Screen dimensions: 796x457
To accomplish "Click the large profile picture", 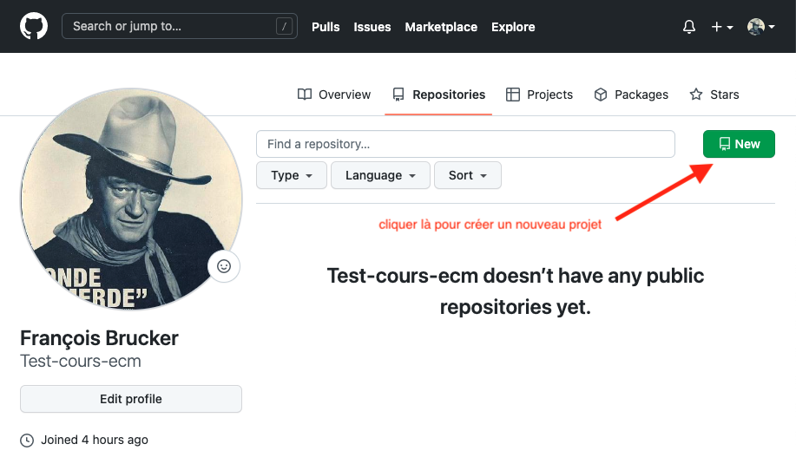I will coord(131,199).
